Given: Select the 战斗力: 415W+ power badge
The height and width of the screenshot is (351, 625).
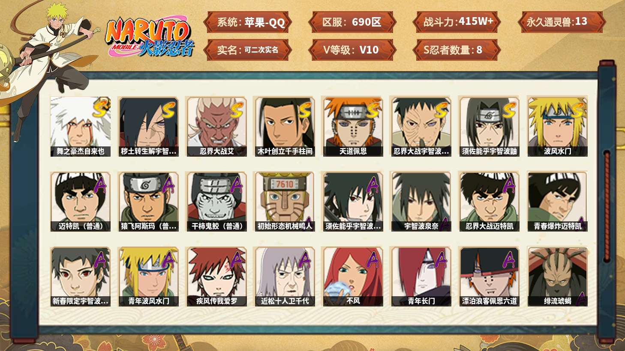Looking at the screenshot, I should coord(457,22).
